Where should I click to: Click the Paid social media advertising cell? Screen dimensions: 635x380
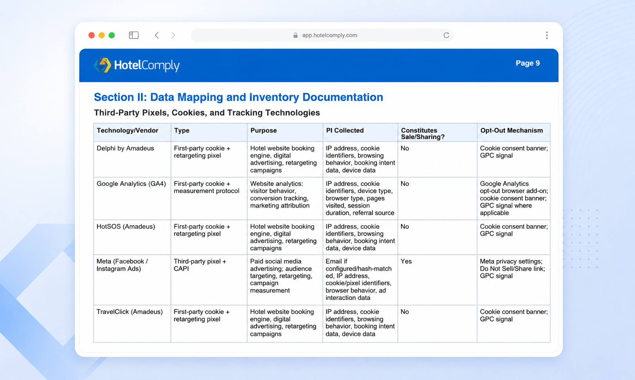[285, 280]
